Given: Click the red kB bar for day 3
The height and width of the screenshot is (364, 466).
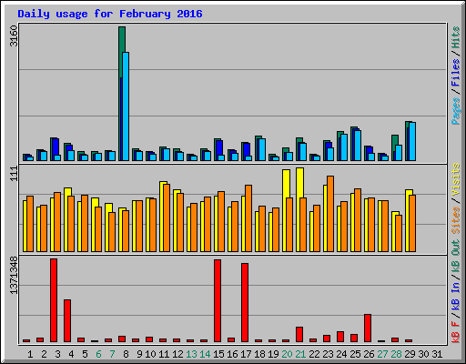Looking at the screenshot, I should [54, 300].
